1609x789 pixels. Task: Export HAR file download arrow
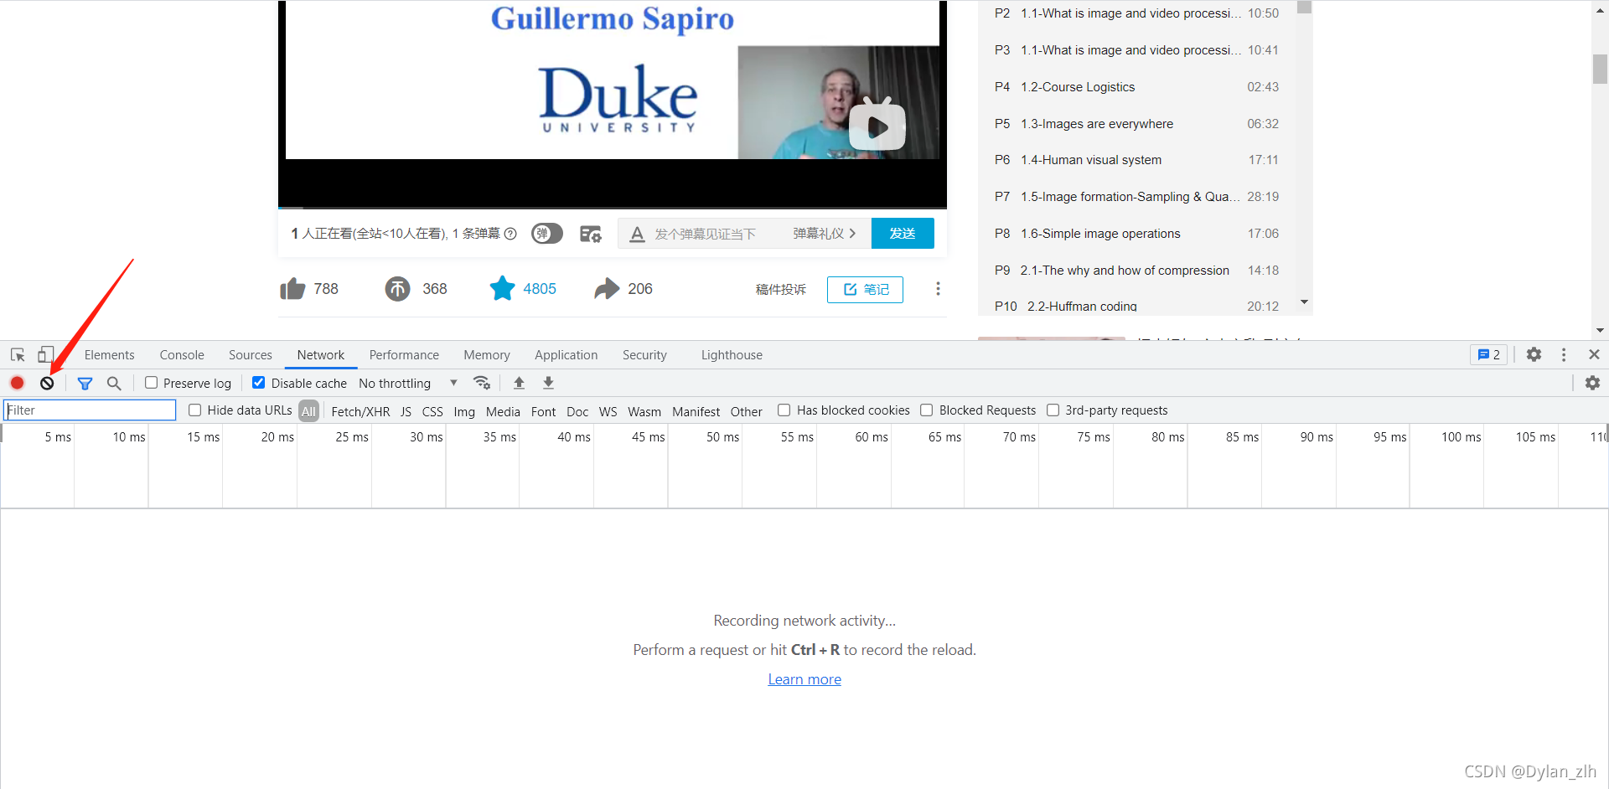click(x=548, y=383)
